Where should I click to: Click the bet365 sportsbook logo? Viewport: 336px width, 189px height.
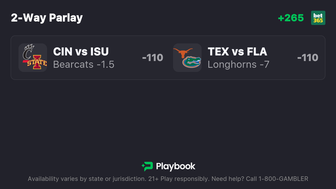(318, 18)
